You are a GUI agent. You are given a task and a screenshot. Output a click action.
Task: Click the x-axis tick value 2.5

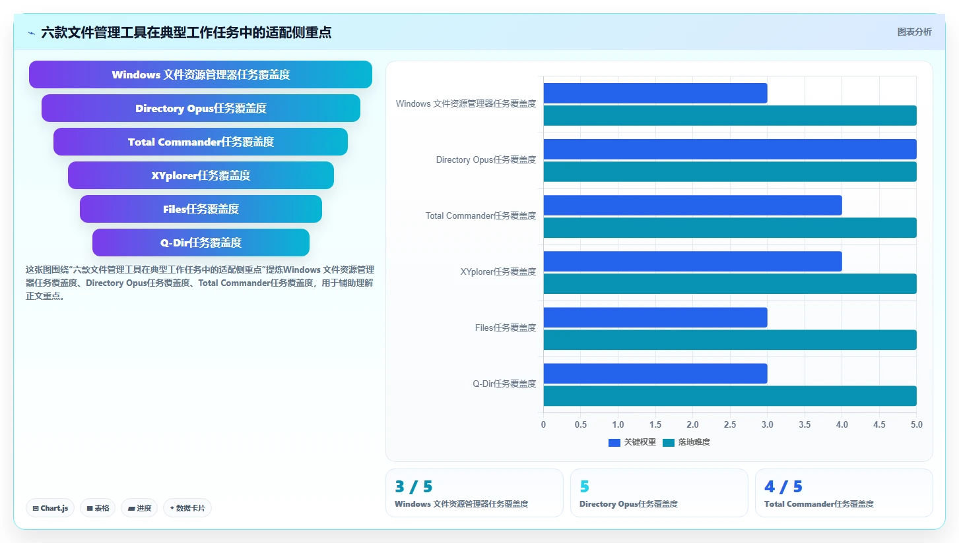pos(730,424)
